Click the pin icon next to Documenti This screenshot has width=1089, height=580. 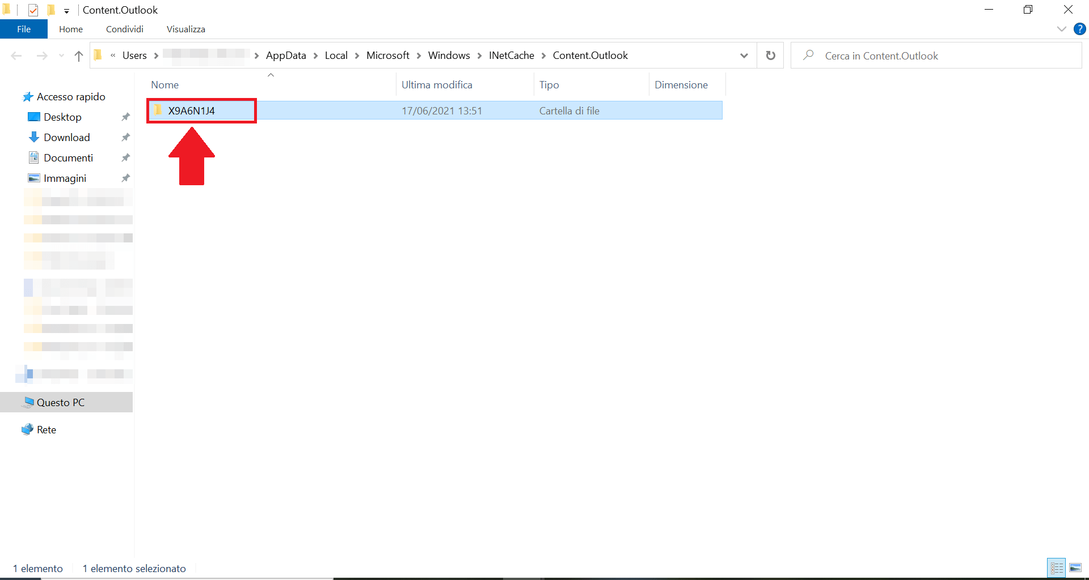pyautogui.click(x=126, y=158)
